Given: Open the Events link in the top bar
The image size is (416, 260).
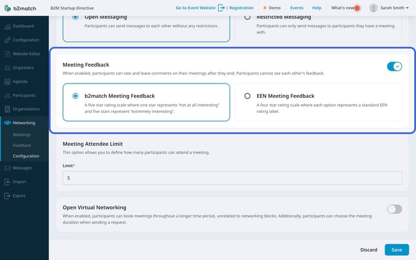Looking at the screenshot, I should tap(297, 8).
